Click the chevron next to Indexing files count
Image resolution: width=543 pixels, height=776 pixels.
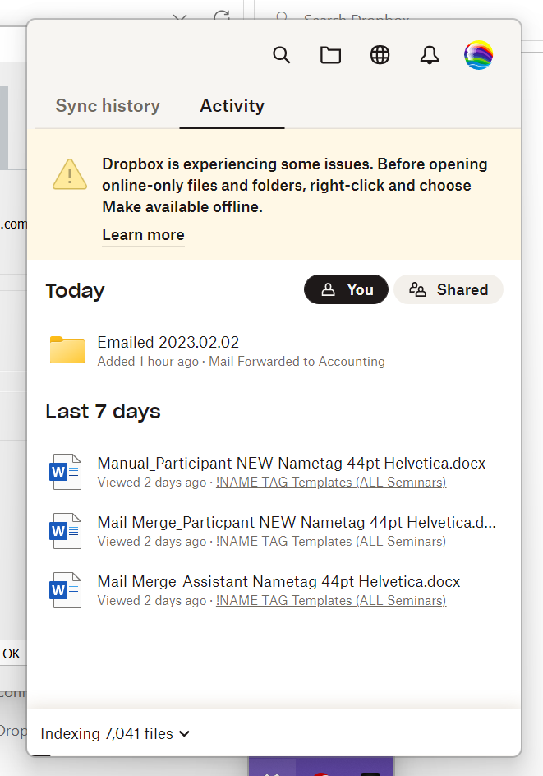[x=183, y=733]
